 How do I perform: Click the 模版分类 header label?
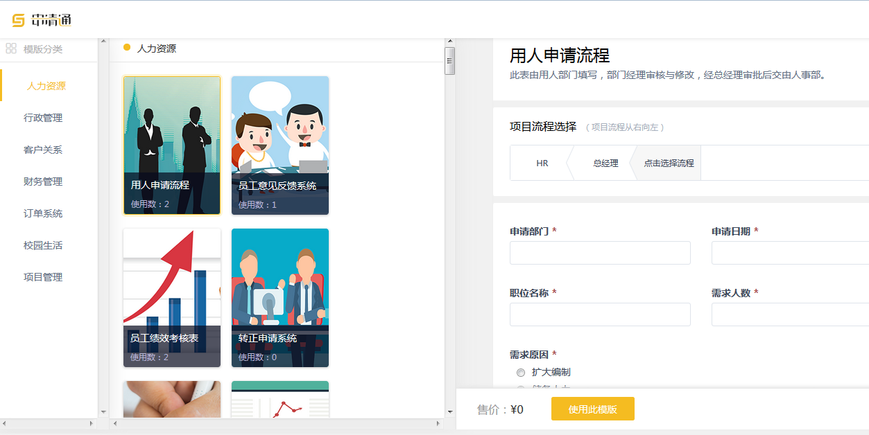click(43, 49)
